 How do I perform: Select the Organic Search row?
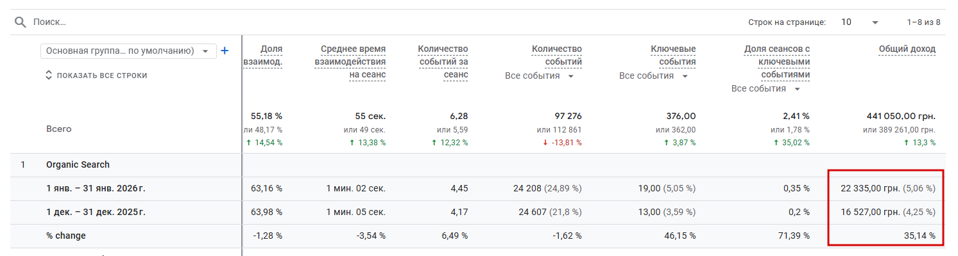pyautogui.click(x=78, y=165)
